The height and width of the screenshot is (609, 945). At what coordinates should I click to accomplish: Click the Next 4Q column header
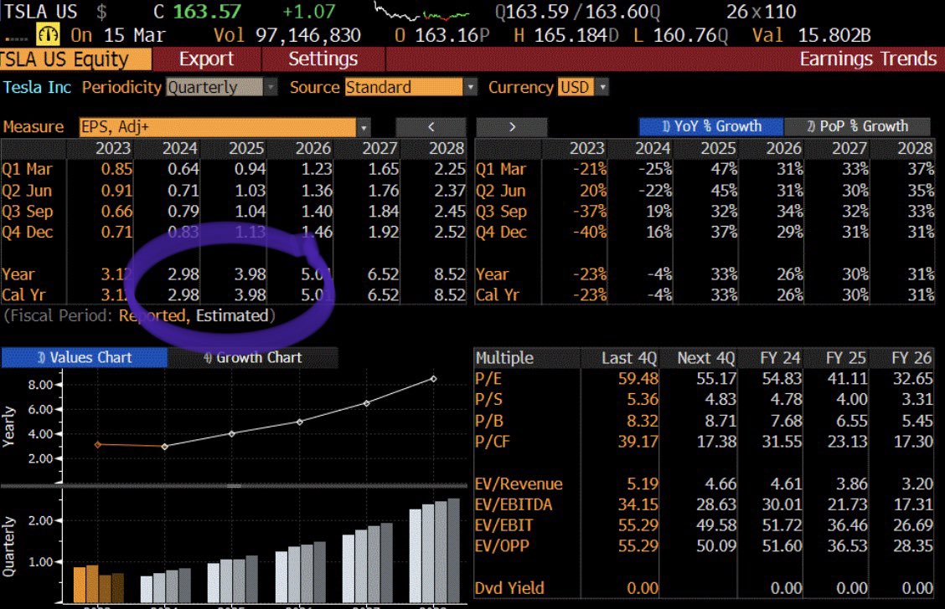click(x=705, y=358)
